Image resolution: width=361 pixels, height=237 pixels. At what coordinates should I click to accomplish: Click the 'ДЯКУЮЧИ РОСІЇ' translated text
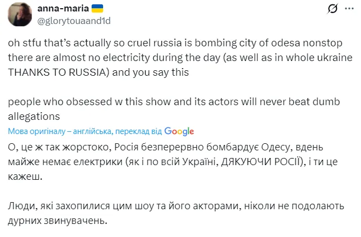pos(261,162)
